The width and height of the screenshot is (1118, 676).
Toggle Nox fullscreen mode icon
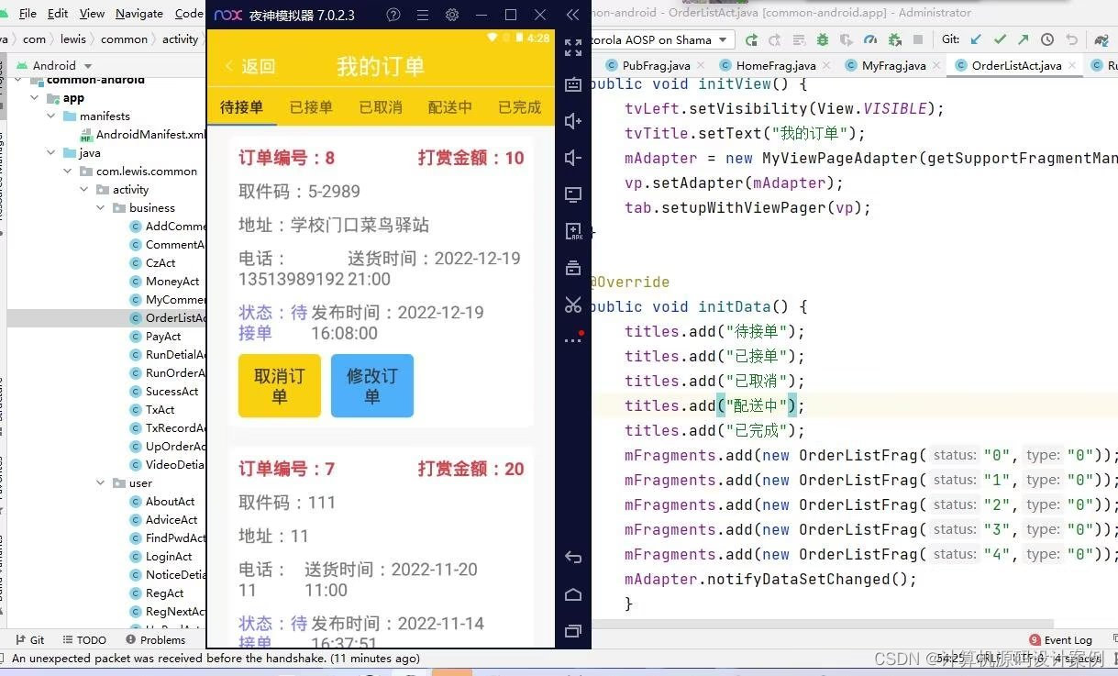pyautogui.click(x=573, y=48)
